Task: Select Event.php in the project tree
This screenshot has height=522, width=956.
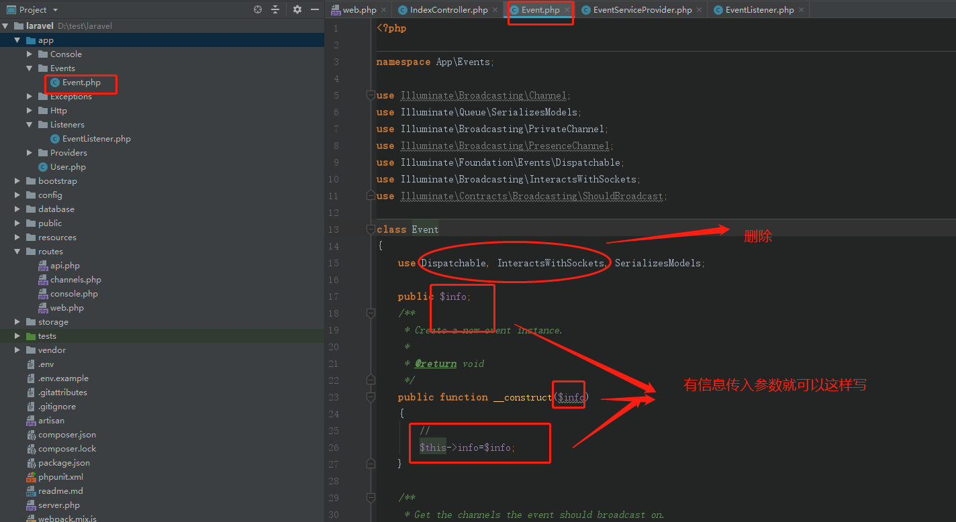Action: [81, 83]
